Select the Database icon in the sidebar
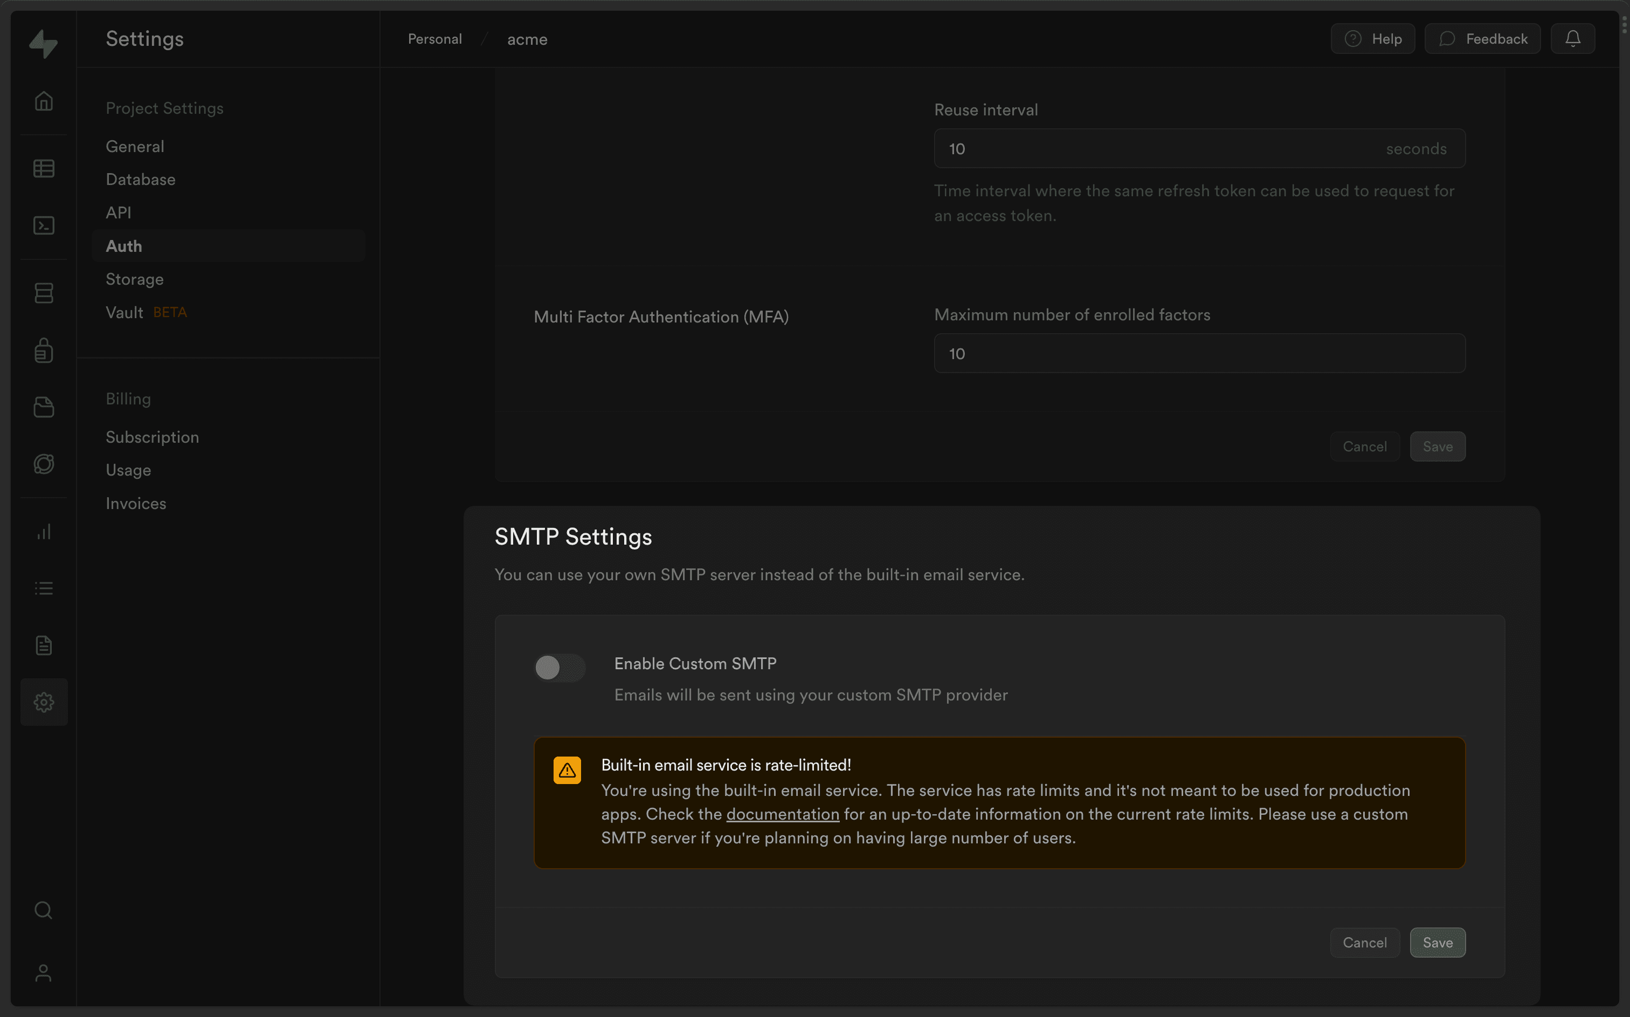The image size is (1630, 1017). pyautogui.click(x=44, y=292)
